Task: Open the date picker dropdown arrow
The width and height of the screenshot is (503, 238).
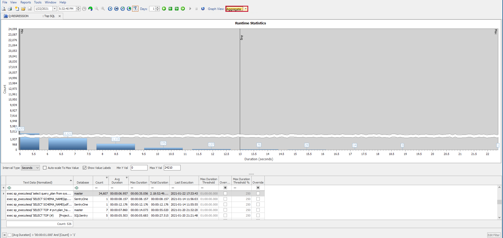Action: pyautogui.click(x=55, y=9)
